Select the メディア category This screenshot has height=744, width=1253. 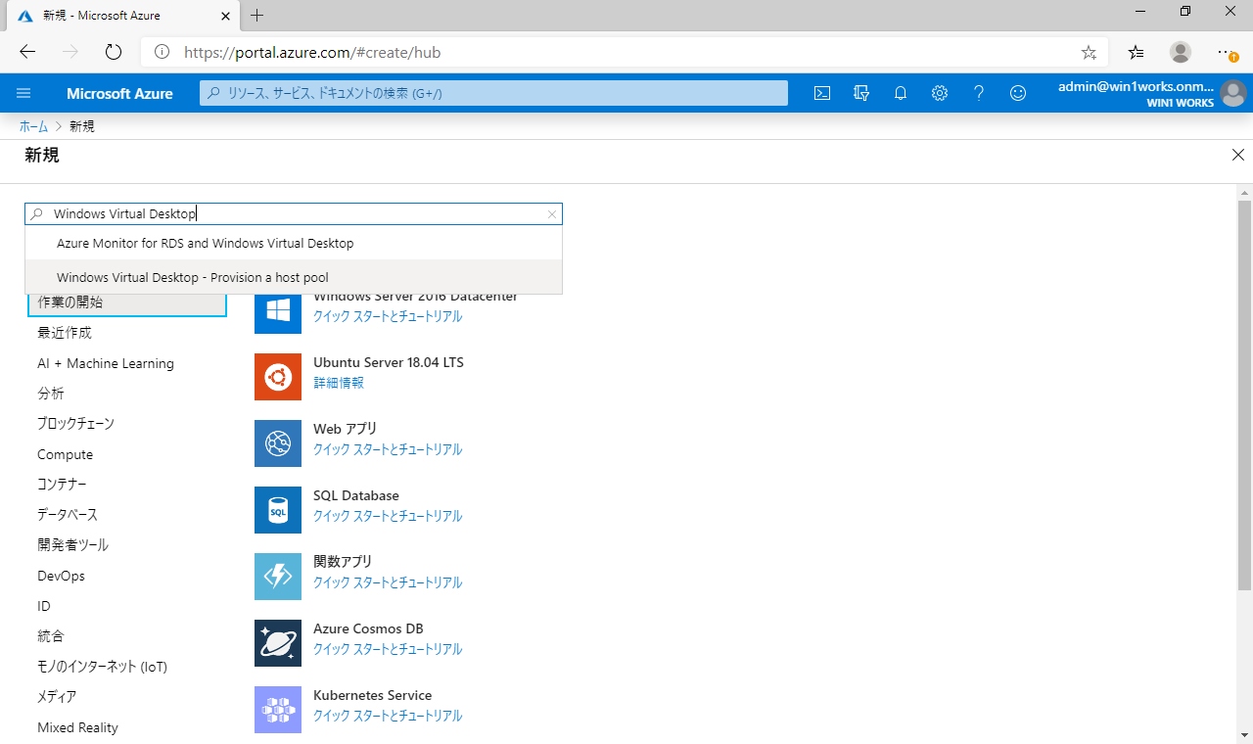pyautogui.click(x=57, y=697)
